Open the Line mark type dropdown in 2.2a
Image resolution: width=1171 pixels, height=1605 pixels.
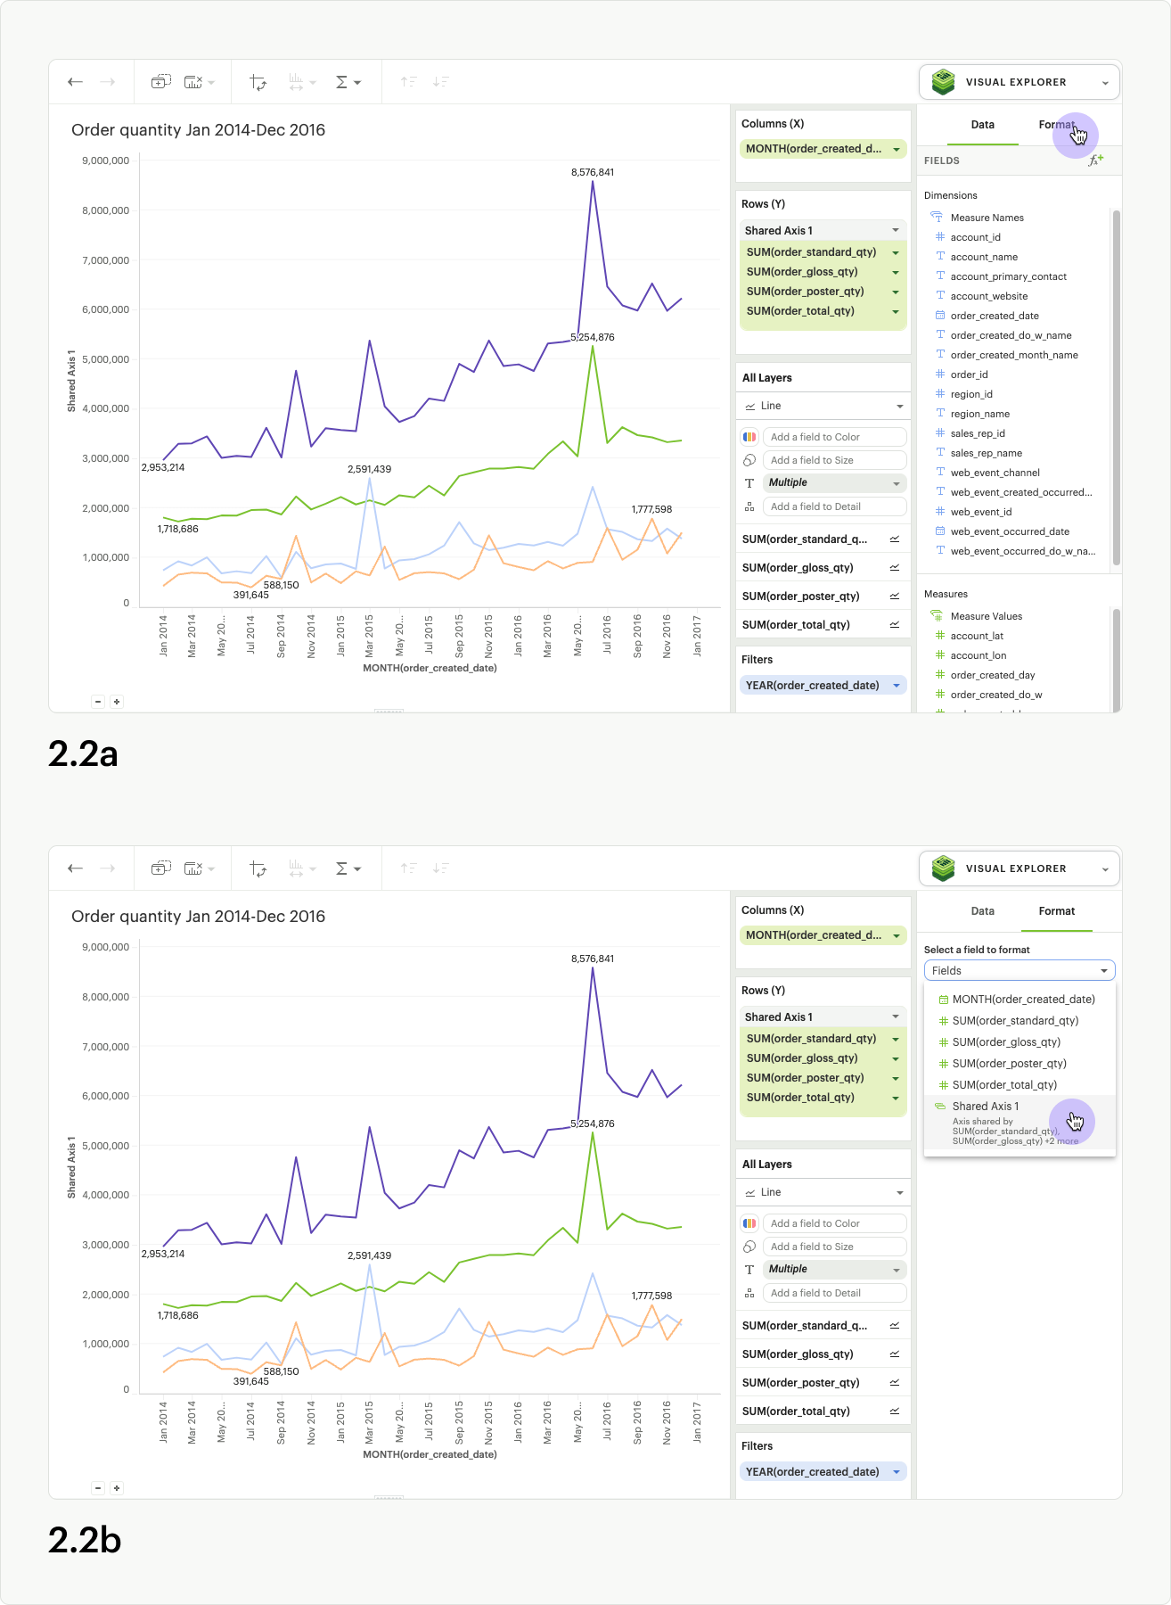(x=823, y=406)
